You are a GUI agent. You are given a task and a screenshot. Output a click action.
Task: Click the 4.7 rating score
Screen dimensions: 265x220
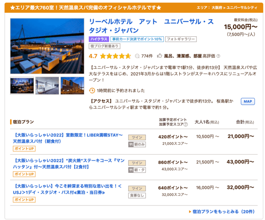[93, 56]
